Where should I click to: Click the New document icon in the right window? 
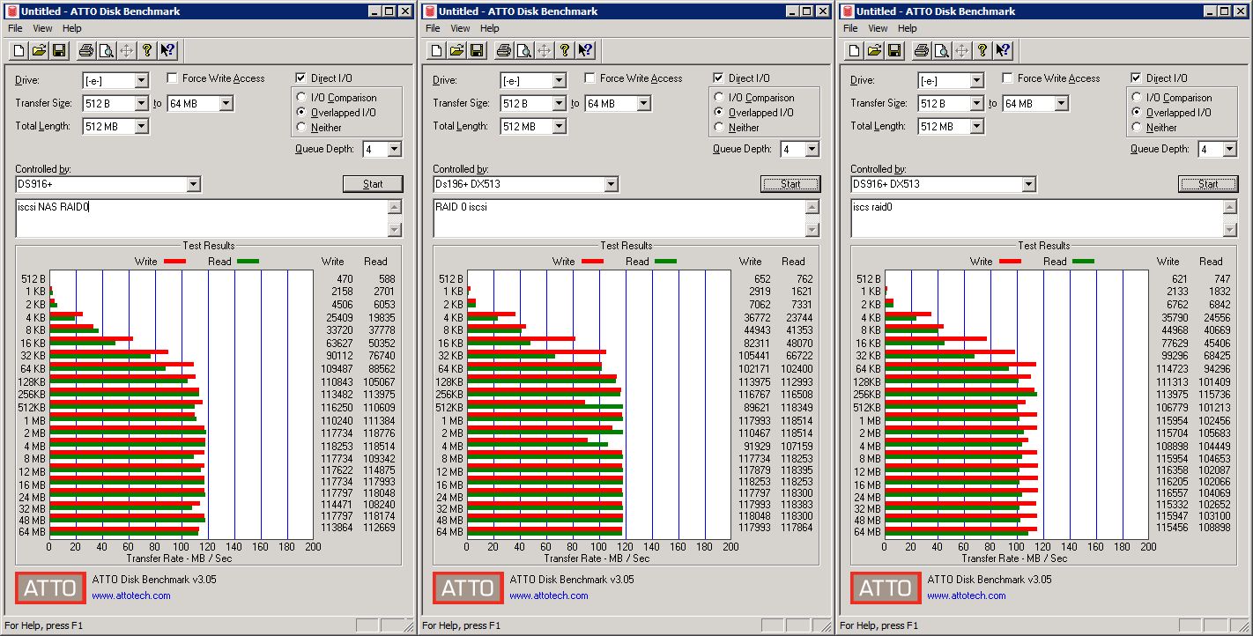(x=854, y=50)
